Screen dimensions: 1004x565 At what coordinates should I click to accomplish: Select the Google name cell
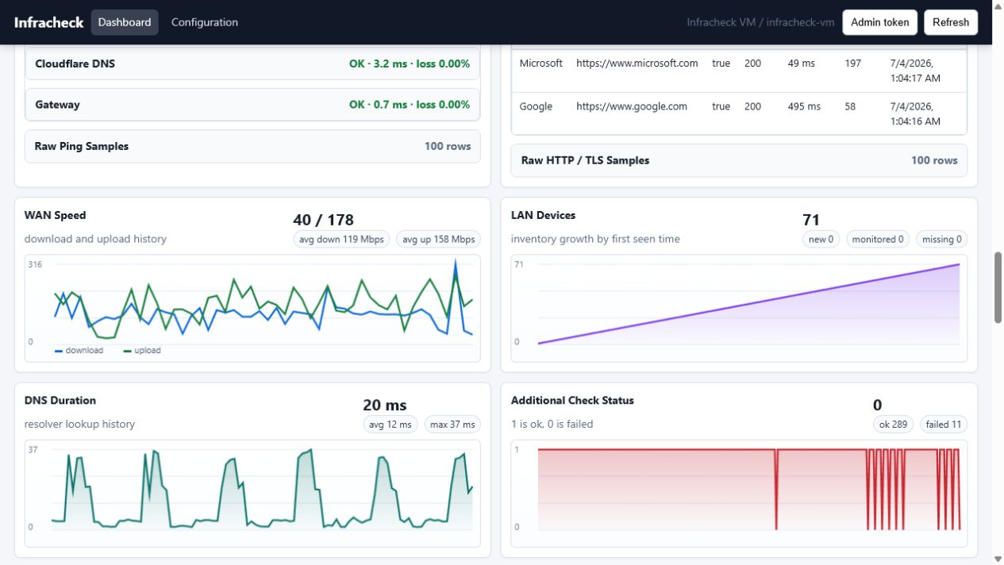click(x=536, y=106)
